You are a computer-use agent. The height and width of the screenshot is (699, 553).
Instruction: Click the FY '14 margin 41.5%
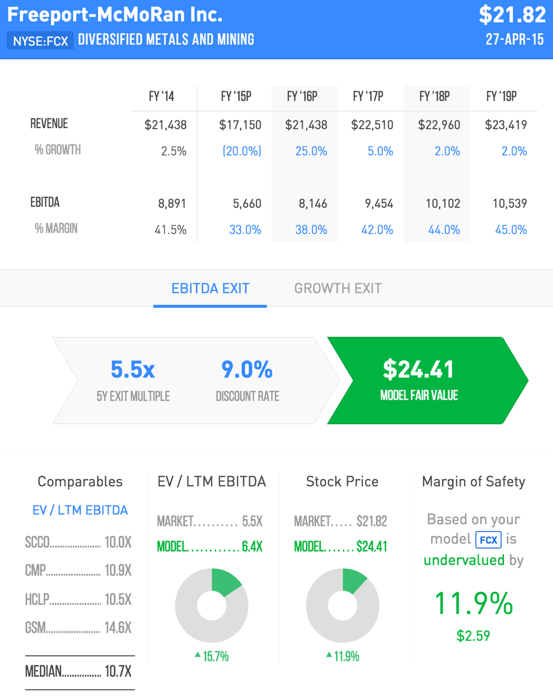pyautogui.click(x=171, y=230)
